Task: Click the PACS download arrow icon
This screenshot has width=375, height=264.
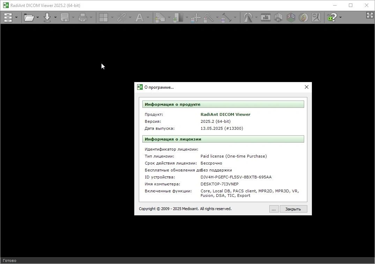Action: (47, 17)
